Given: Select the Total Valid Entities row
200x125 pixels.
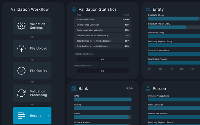Looking at the screenshot, I should point(103,20).
